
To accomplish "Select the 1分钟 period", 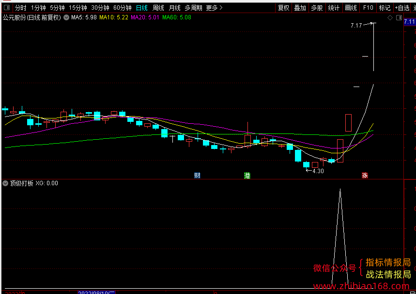I will (x=38, y=8).
